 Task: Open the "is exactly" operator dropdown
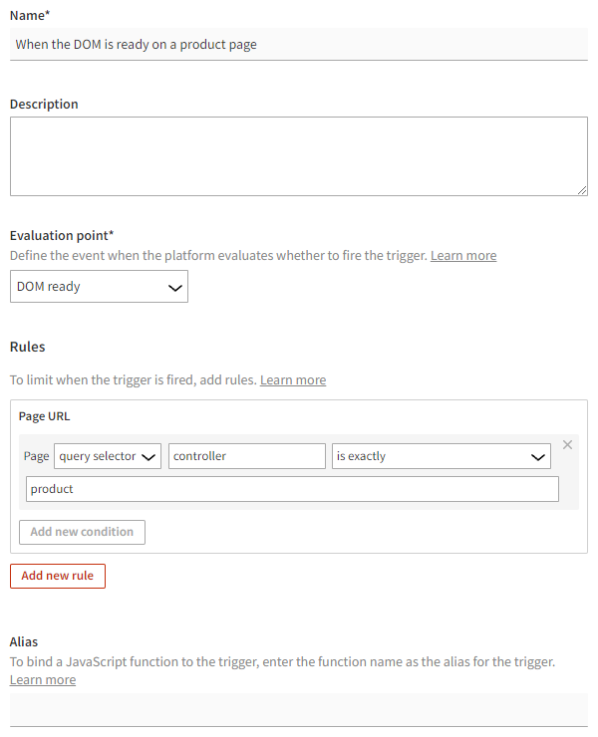442,456
